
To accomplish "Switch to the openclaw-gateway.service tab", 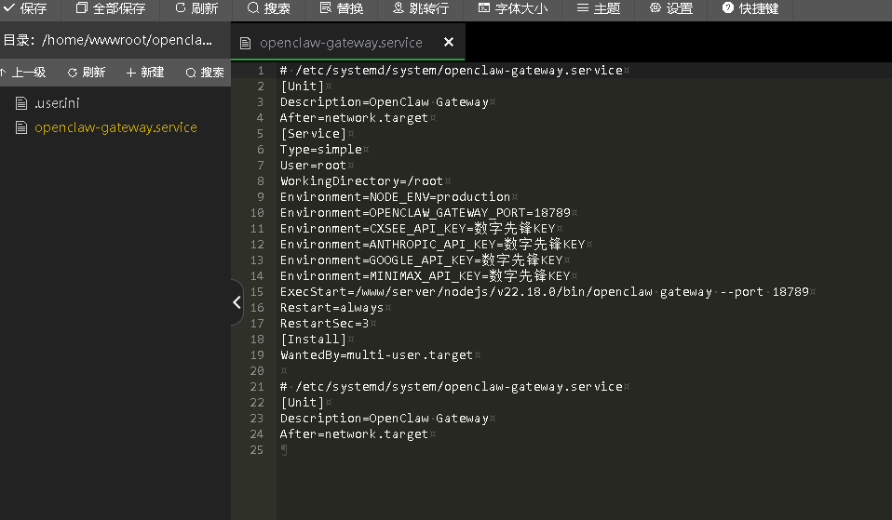I will (x=340, y=43).
